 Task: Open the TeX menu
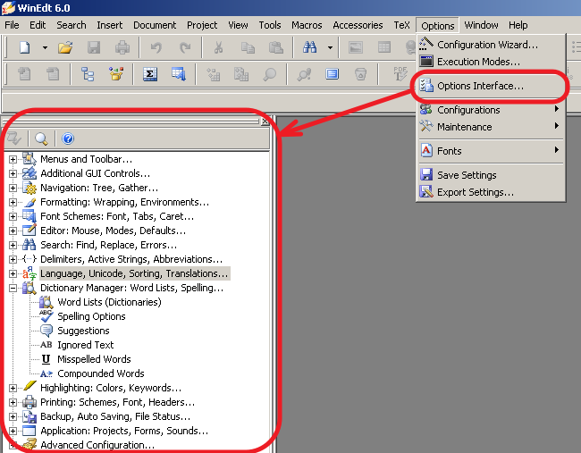[x=401, y=25]
